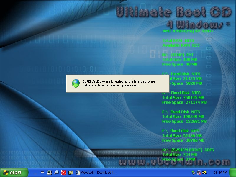Open the computer monitor Quick Launch icon
The height and width of the screenshot is (177, 236).
pyautogui.click(x=49, y=172)
